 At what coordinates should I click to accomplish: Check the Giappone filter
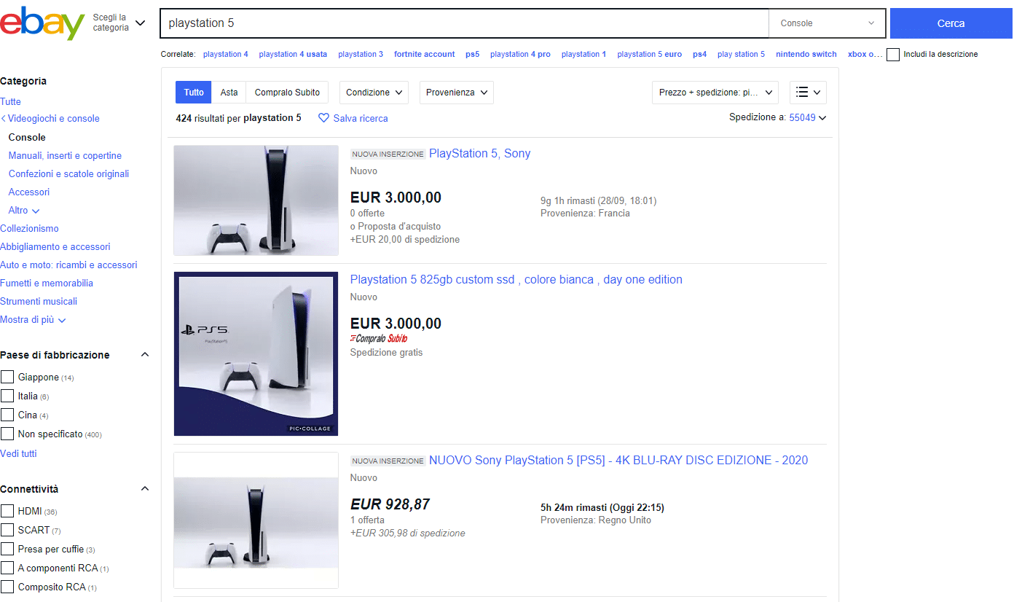click(7, 378)
